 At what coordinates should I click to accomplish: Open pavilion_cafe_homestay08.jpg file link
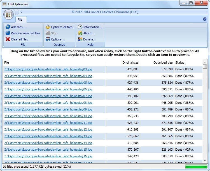tap(48, 103)
